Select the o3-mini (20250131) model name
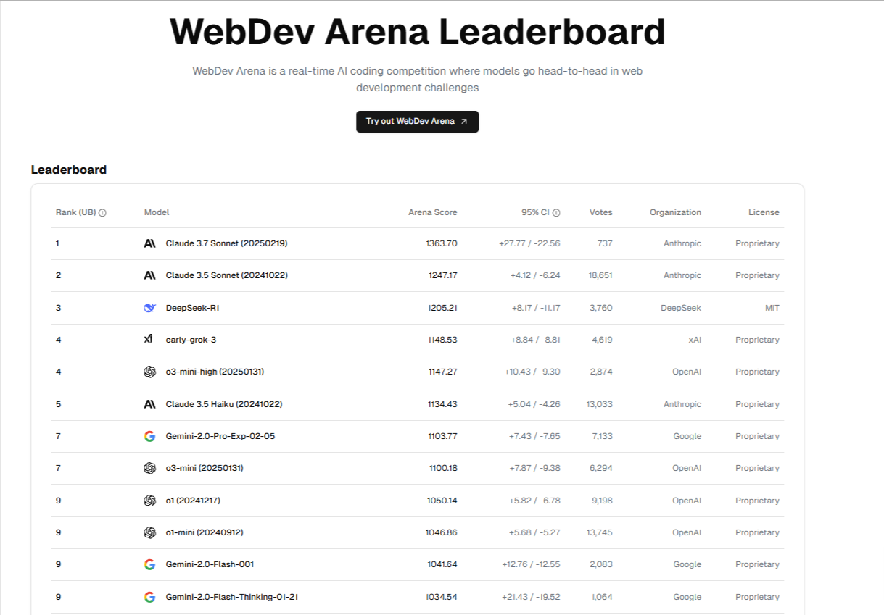This screenshot has height=615, width=884. tap(205, 468)
